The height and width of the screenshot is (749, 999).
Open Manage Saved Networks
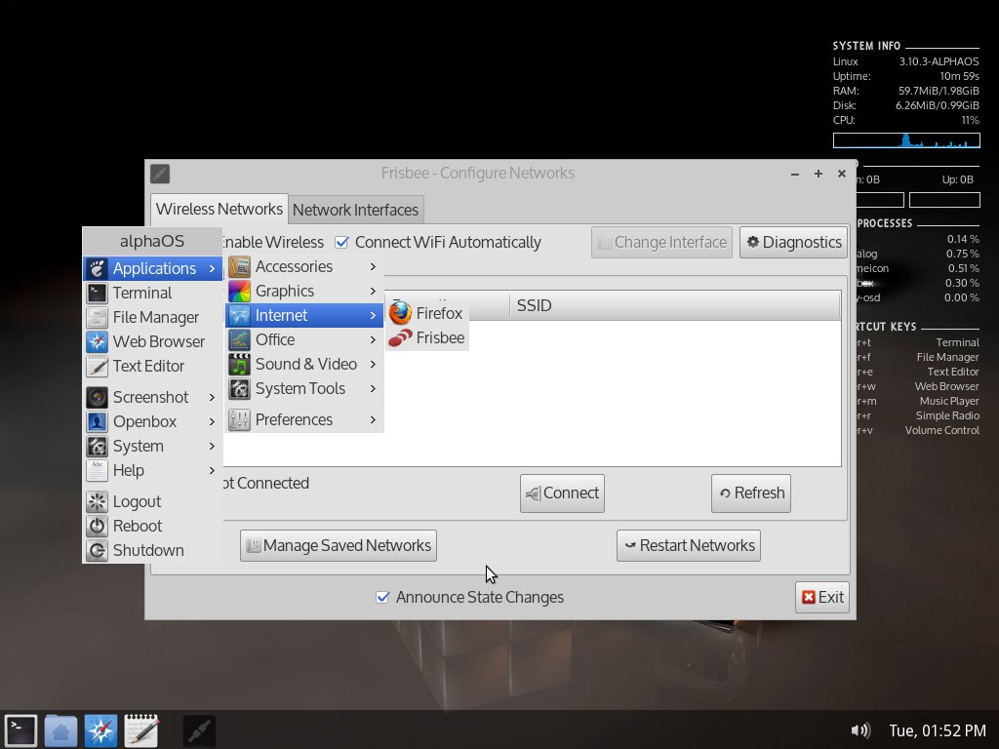tap(339, 546)
